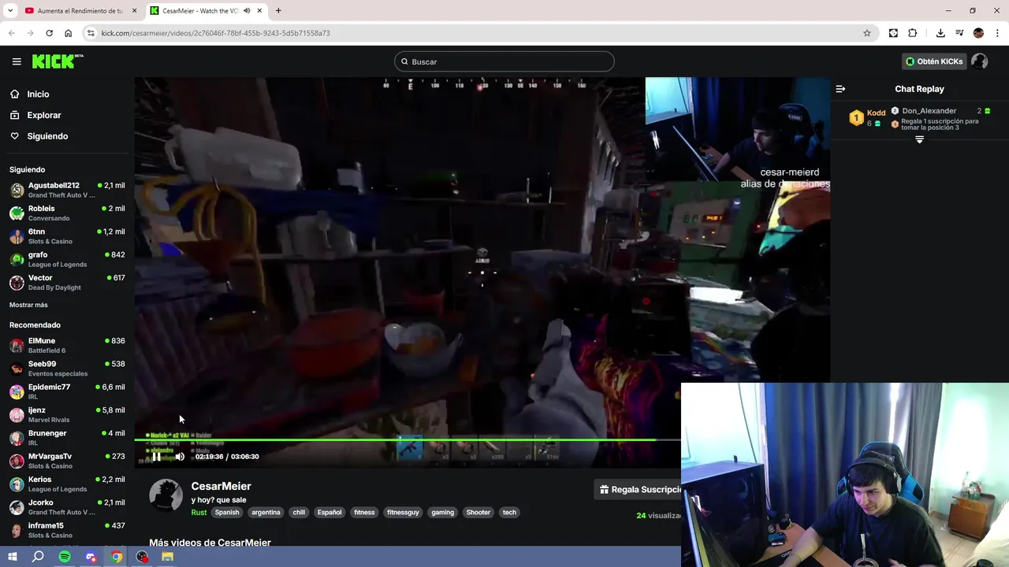The height and width of the screenshot is (567, 1009).
Task: Open Spotify from the taskbar
Action: [65, 557]
